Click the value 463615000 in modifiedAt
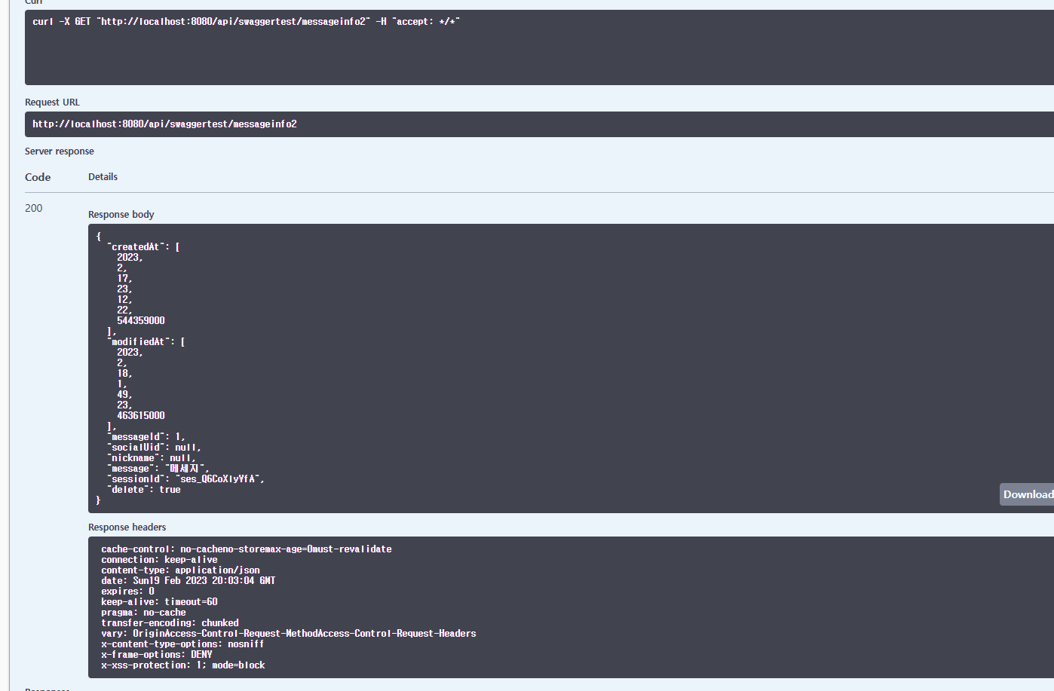This screenshot has height=691, width=1054. 141,415
